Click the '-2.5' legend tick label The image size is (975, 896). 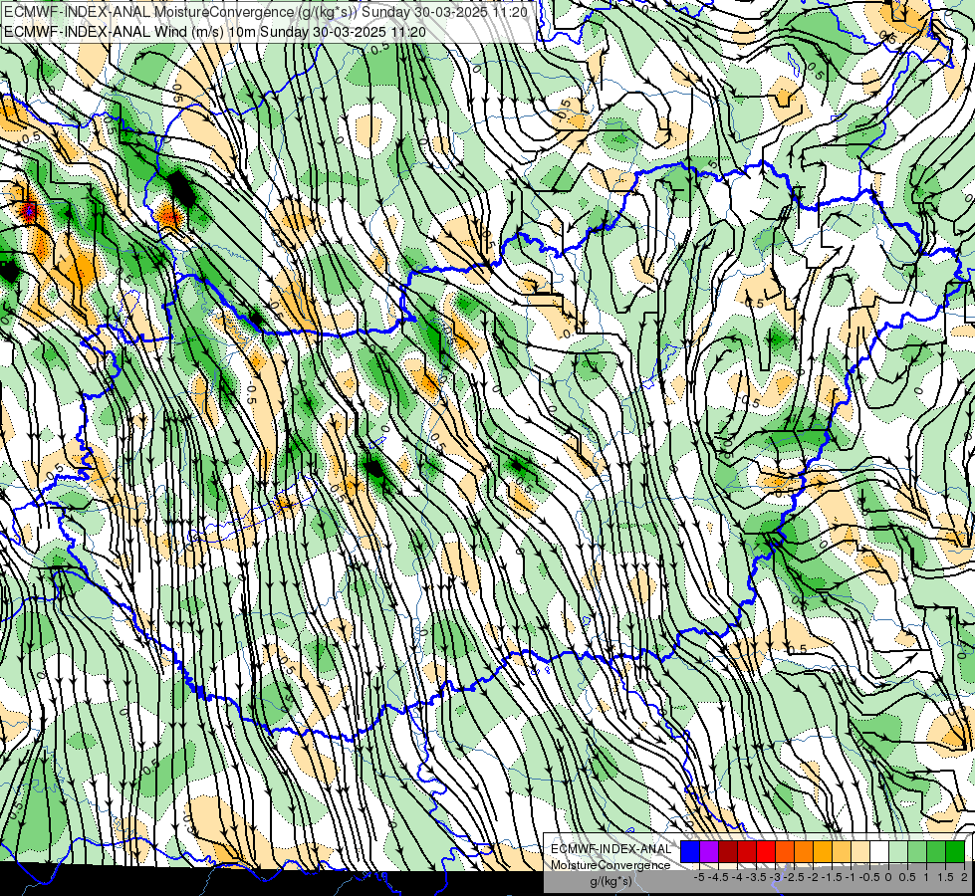point(794,877)
